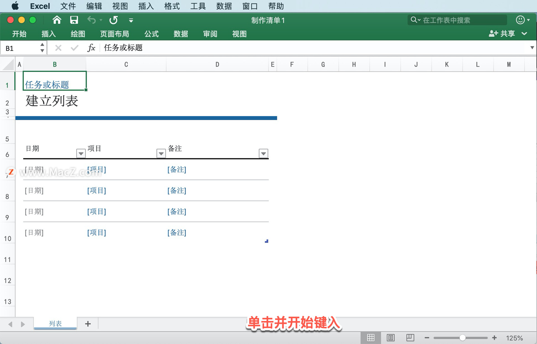Click the fx insert function icon
Viewport: 537px width, 344px height.
pos(91,48)
